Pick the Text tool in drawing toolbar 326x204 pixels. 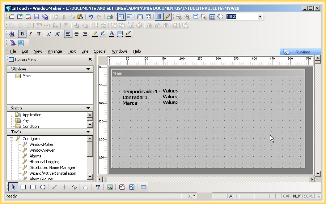coord(98,187)
